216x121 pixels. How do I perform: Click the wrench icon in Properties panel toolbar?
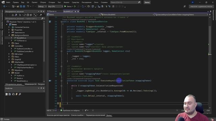[x=20, y=94]
